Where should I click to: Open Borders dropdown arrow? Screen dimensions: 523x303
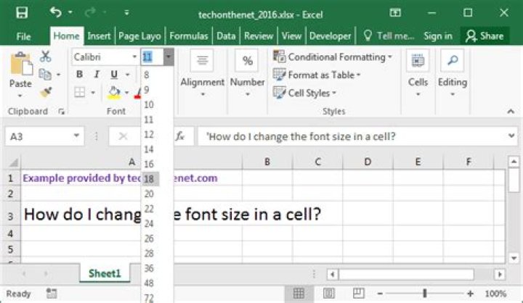click(93, 92)
